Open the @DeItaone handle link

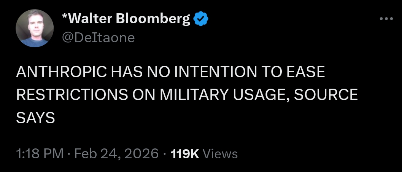[98, 37]
